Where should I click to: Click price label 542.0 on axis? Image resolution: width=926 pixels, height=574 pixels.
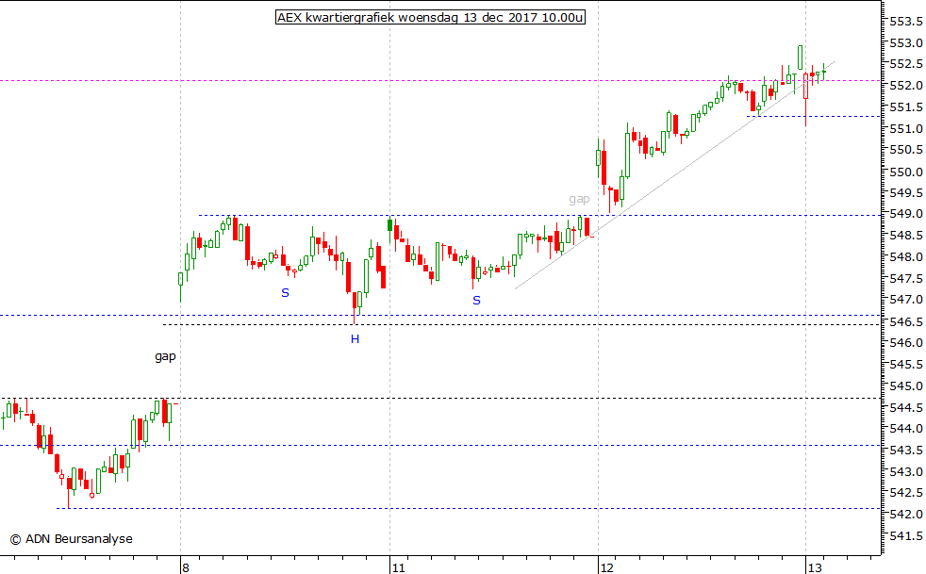[906, 515]
